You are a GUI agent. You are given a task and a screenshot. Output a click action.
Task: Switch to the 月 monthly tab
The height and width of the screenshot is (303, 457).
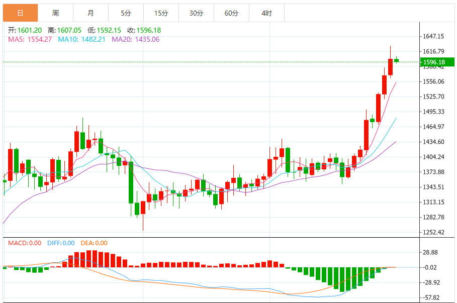90,13
